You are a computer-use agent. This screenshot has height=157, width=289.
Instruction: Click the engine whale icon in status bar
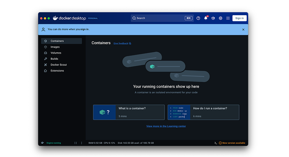coord(43,143)
